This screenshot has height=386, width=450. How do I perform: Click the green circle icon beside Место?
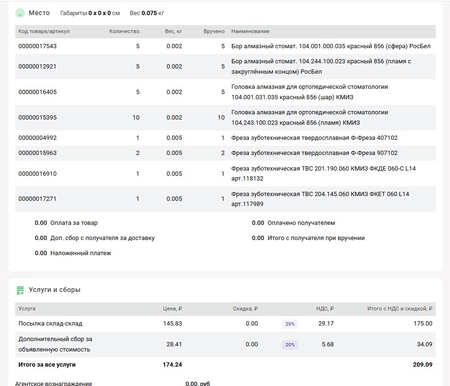pos(20,13)
